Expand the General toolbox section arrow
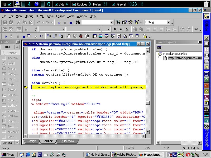This screenshot has height=158, width=211. tap(17, 143)
